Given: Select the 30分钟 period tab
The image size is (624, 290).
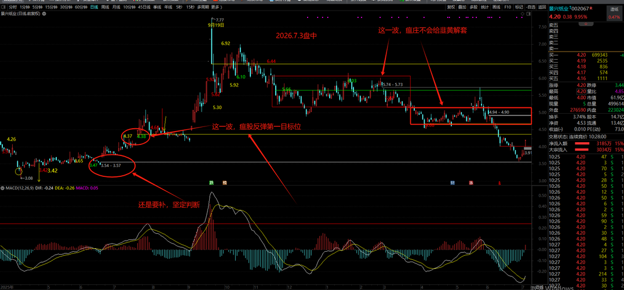Looking at the screenshot, I should pos(66,7).
